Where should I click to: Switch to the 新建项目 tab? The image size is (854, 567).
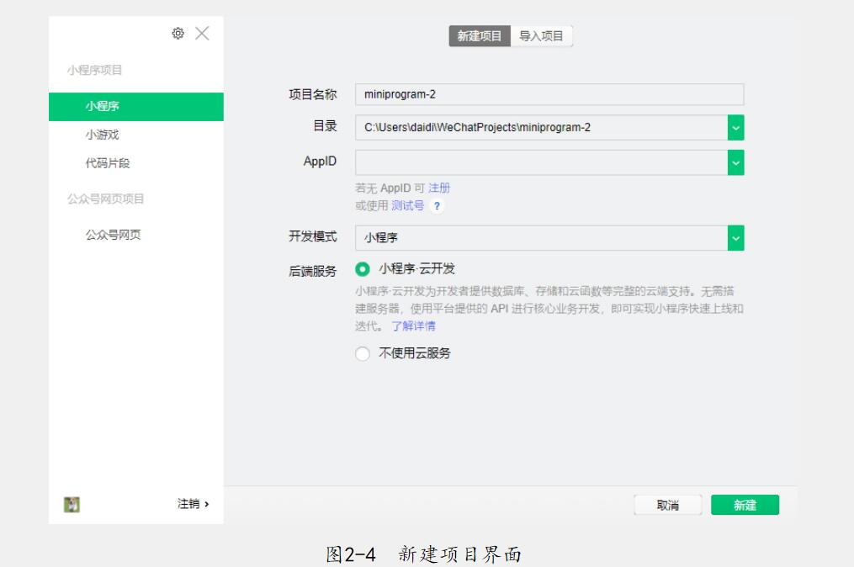(480, 36)
